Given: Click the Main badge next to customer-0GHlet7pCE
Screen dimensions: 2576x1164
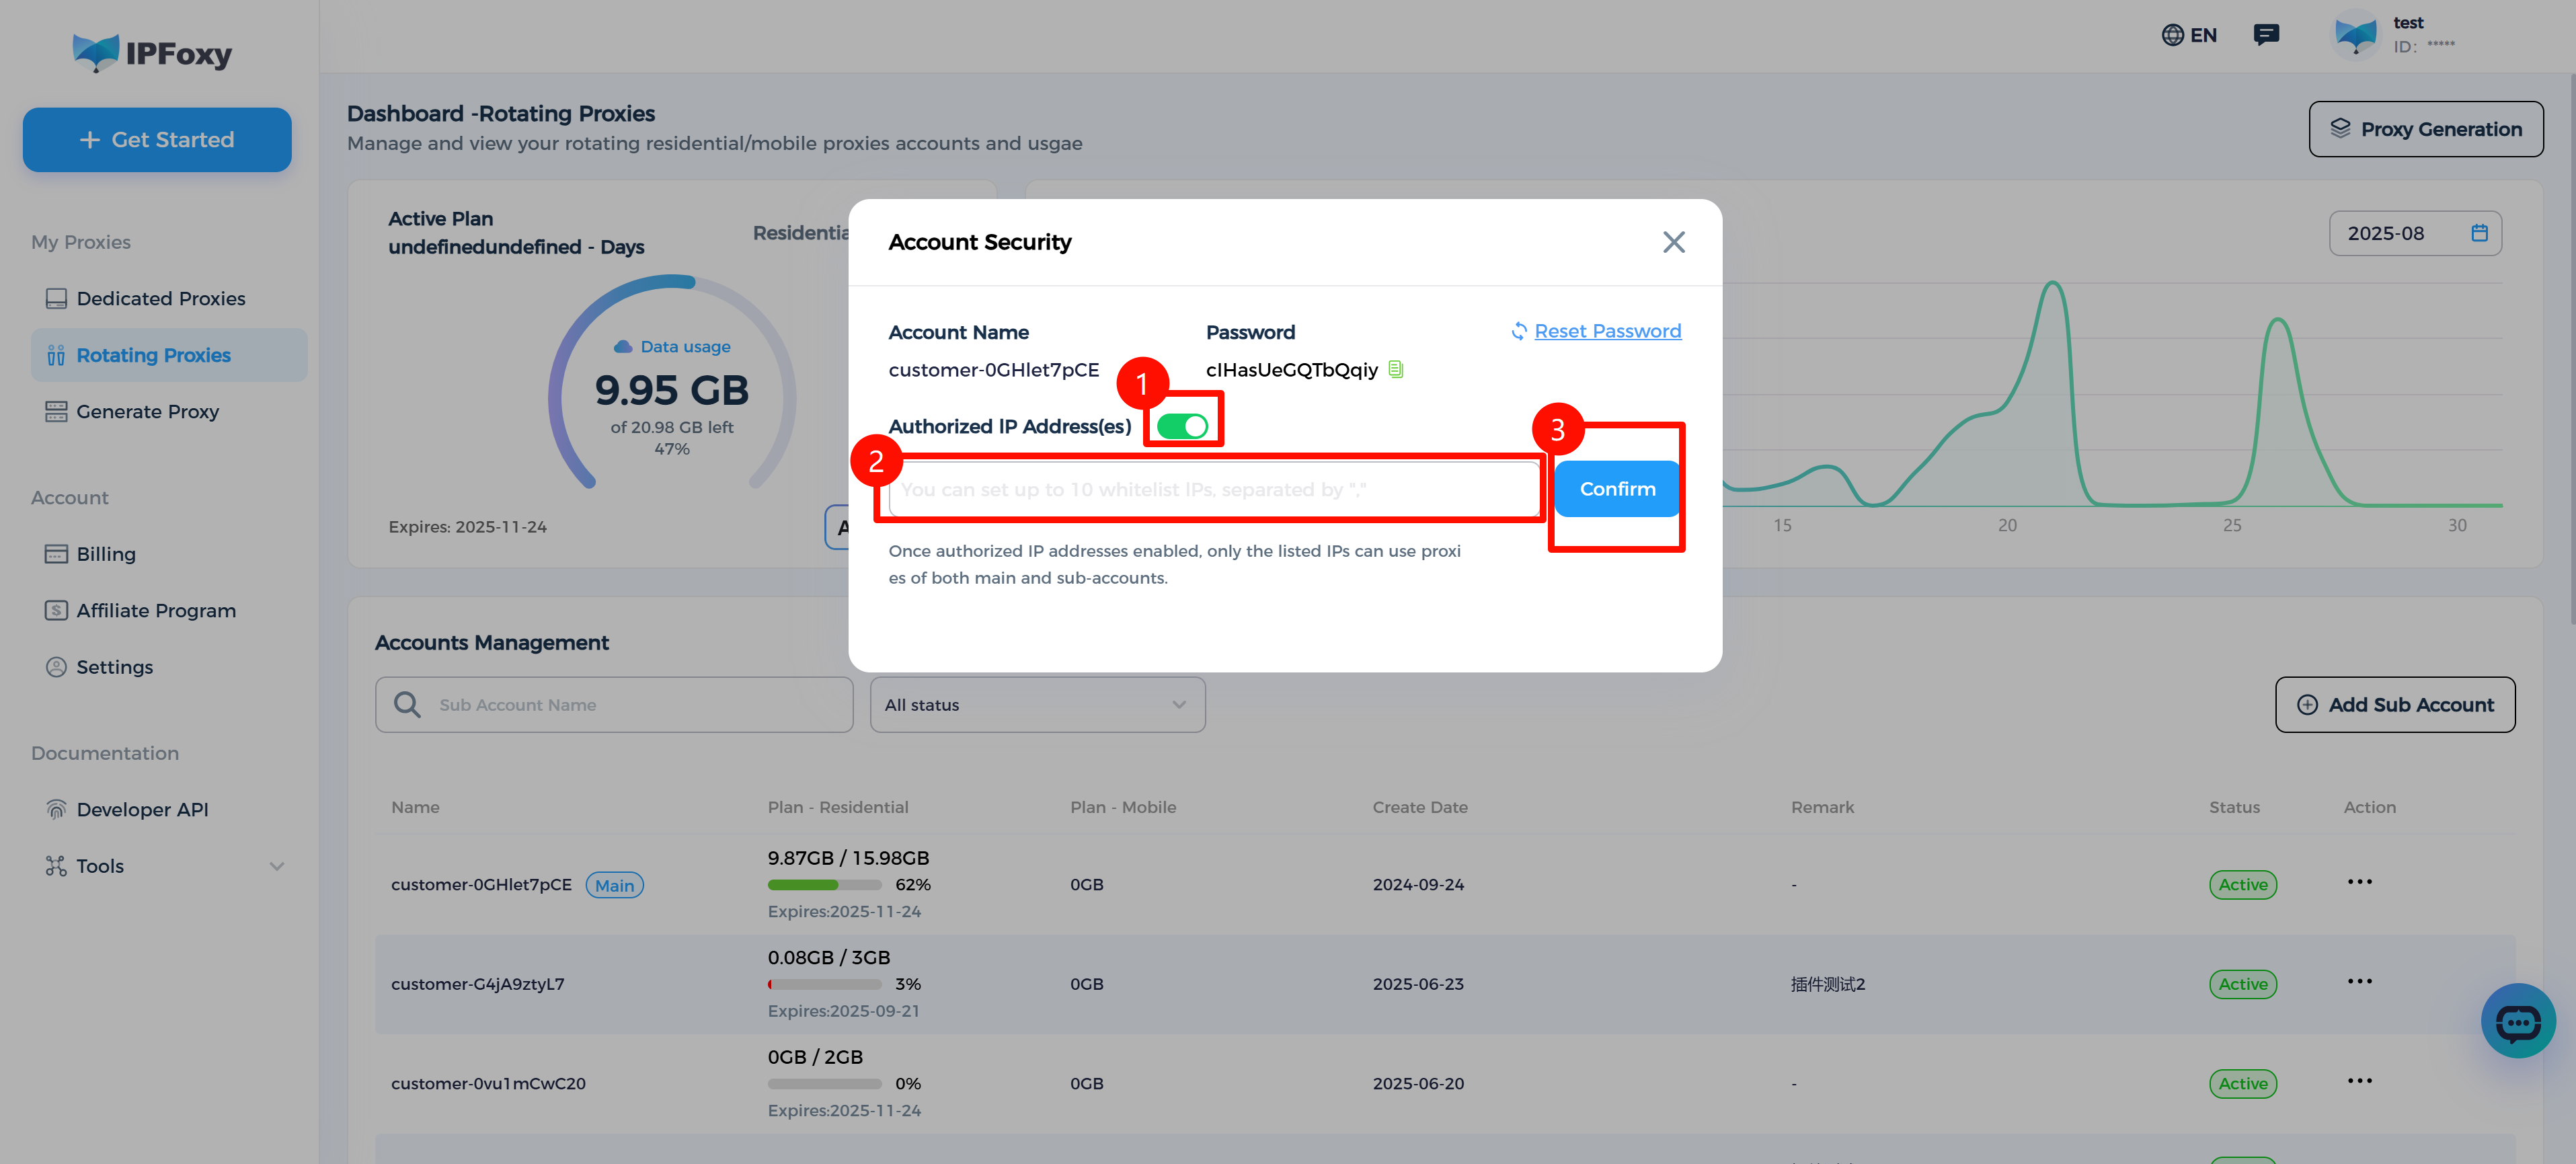Looking at the screenshot, I should (614, 885).
